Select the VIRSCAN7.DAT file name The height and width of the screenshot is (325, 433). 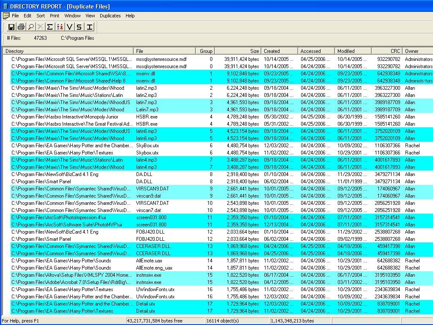152,203
